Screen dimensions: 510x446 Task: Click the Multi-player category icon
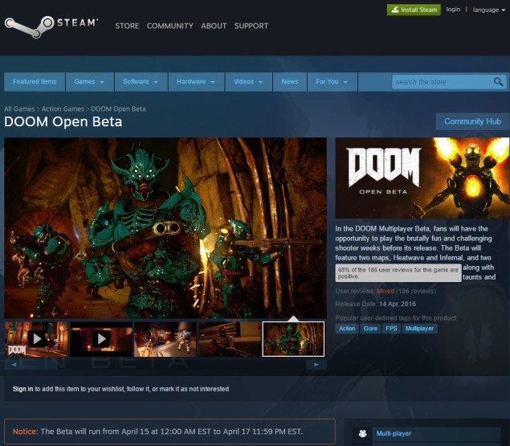[362, 434]
